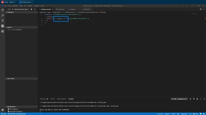Open the Debug view in activity bar
Viewport: 206px width, 115px height.
[3, 26]
